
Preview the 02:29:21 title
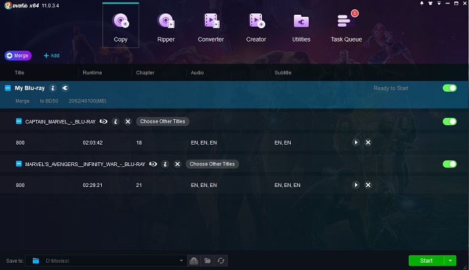click(356, 185)
